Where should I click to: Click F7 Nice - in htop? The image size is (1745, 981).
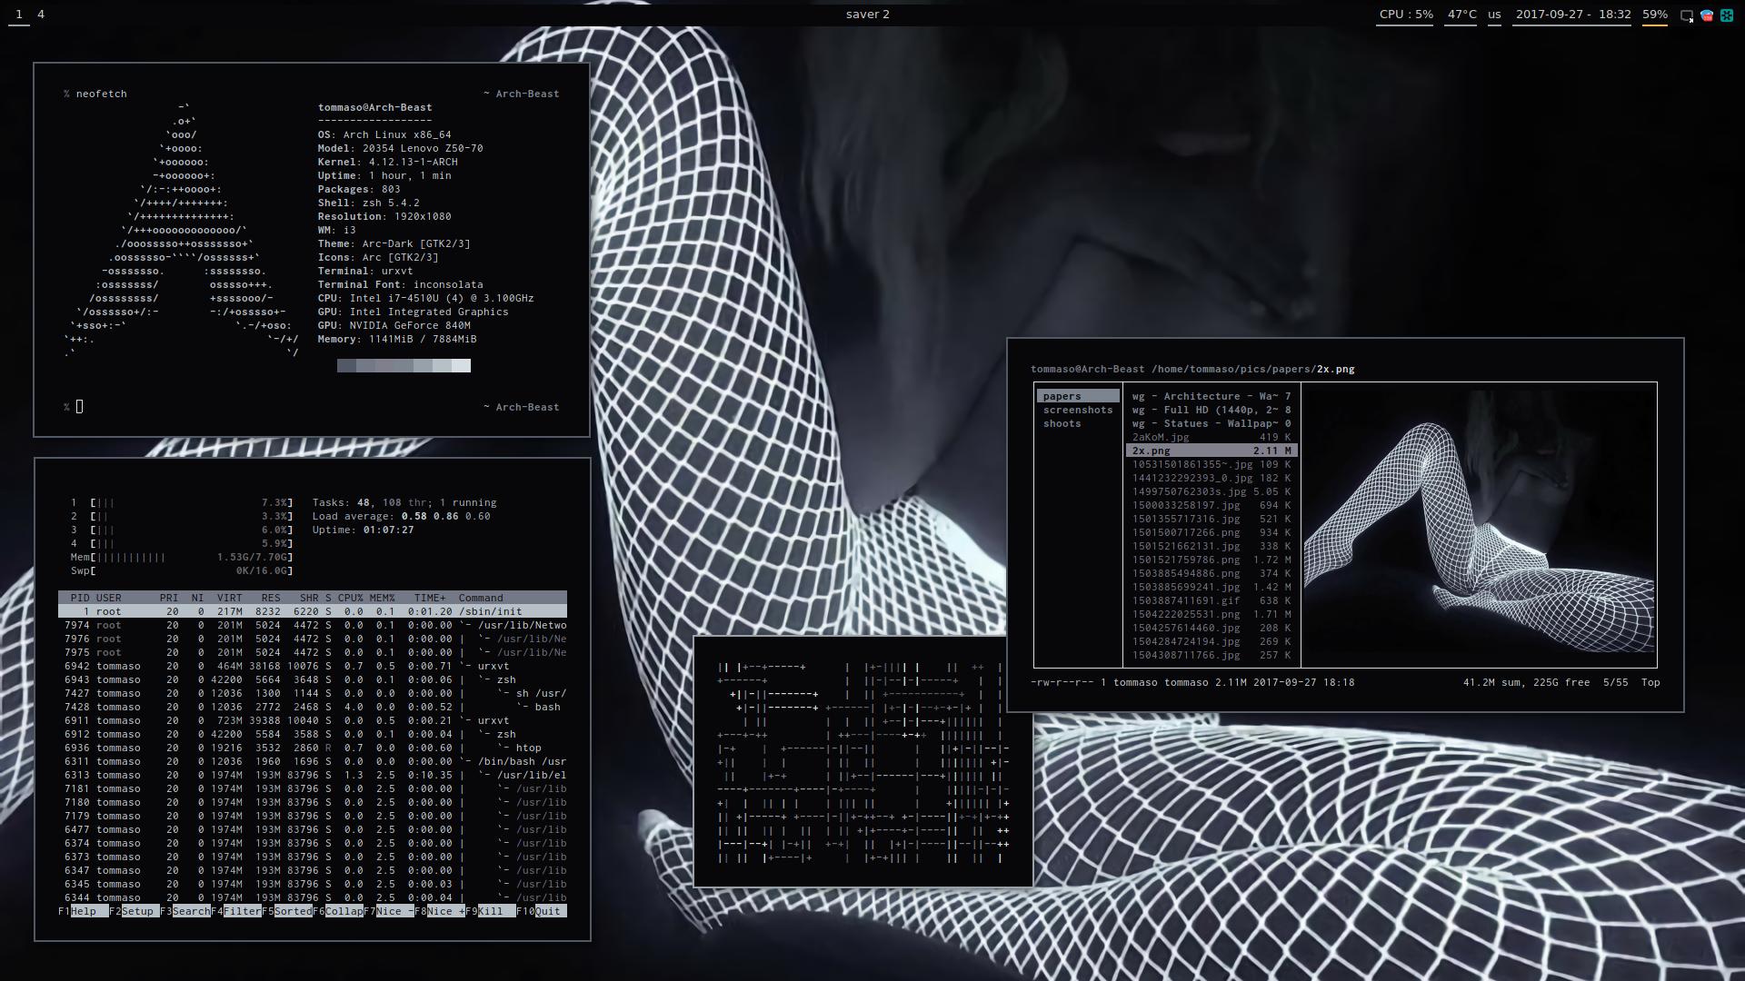pyautogui.click(x=389, y=911)
